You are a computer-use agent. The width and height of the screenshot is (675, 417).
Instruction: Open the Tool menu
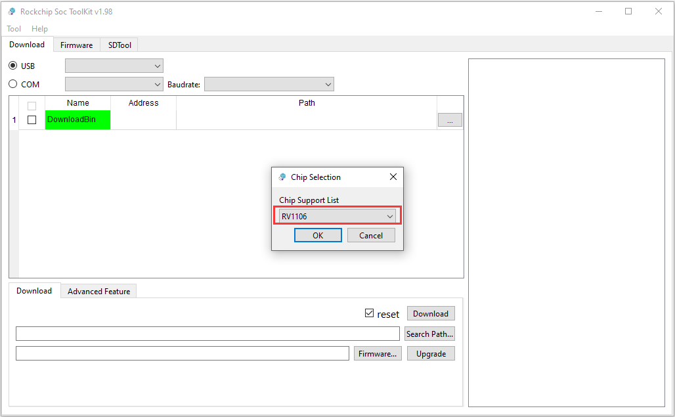(x=13, y=28)
